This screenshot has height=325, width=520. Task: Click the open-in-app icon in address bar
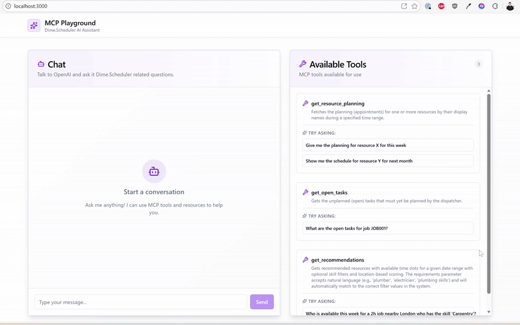(x=404, y=6)
